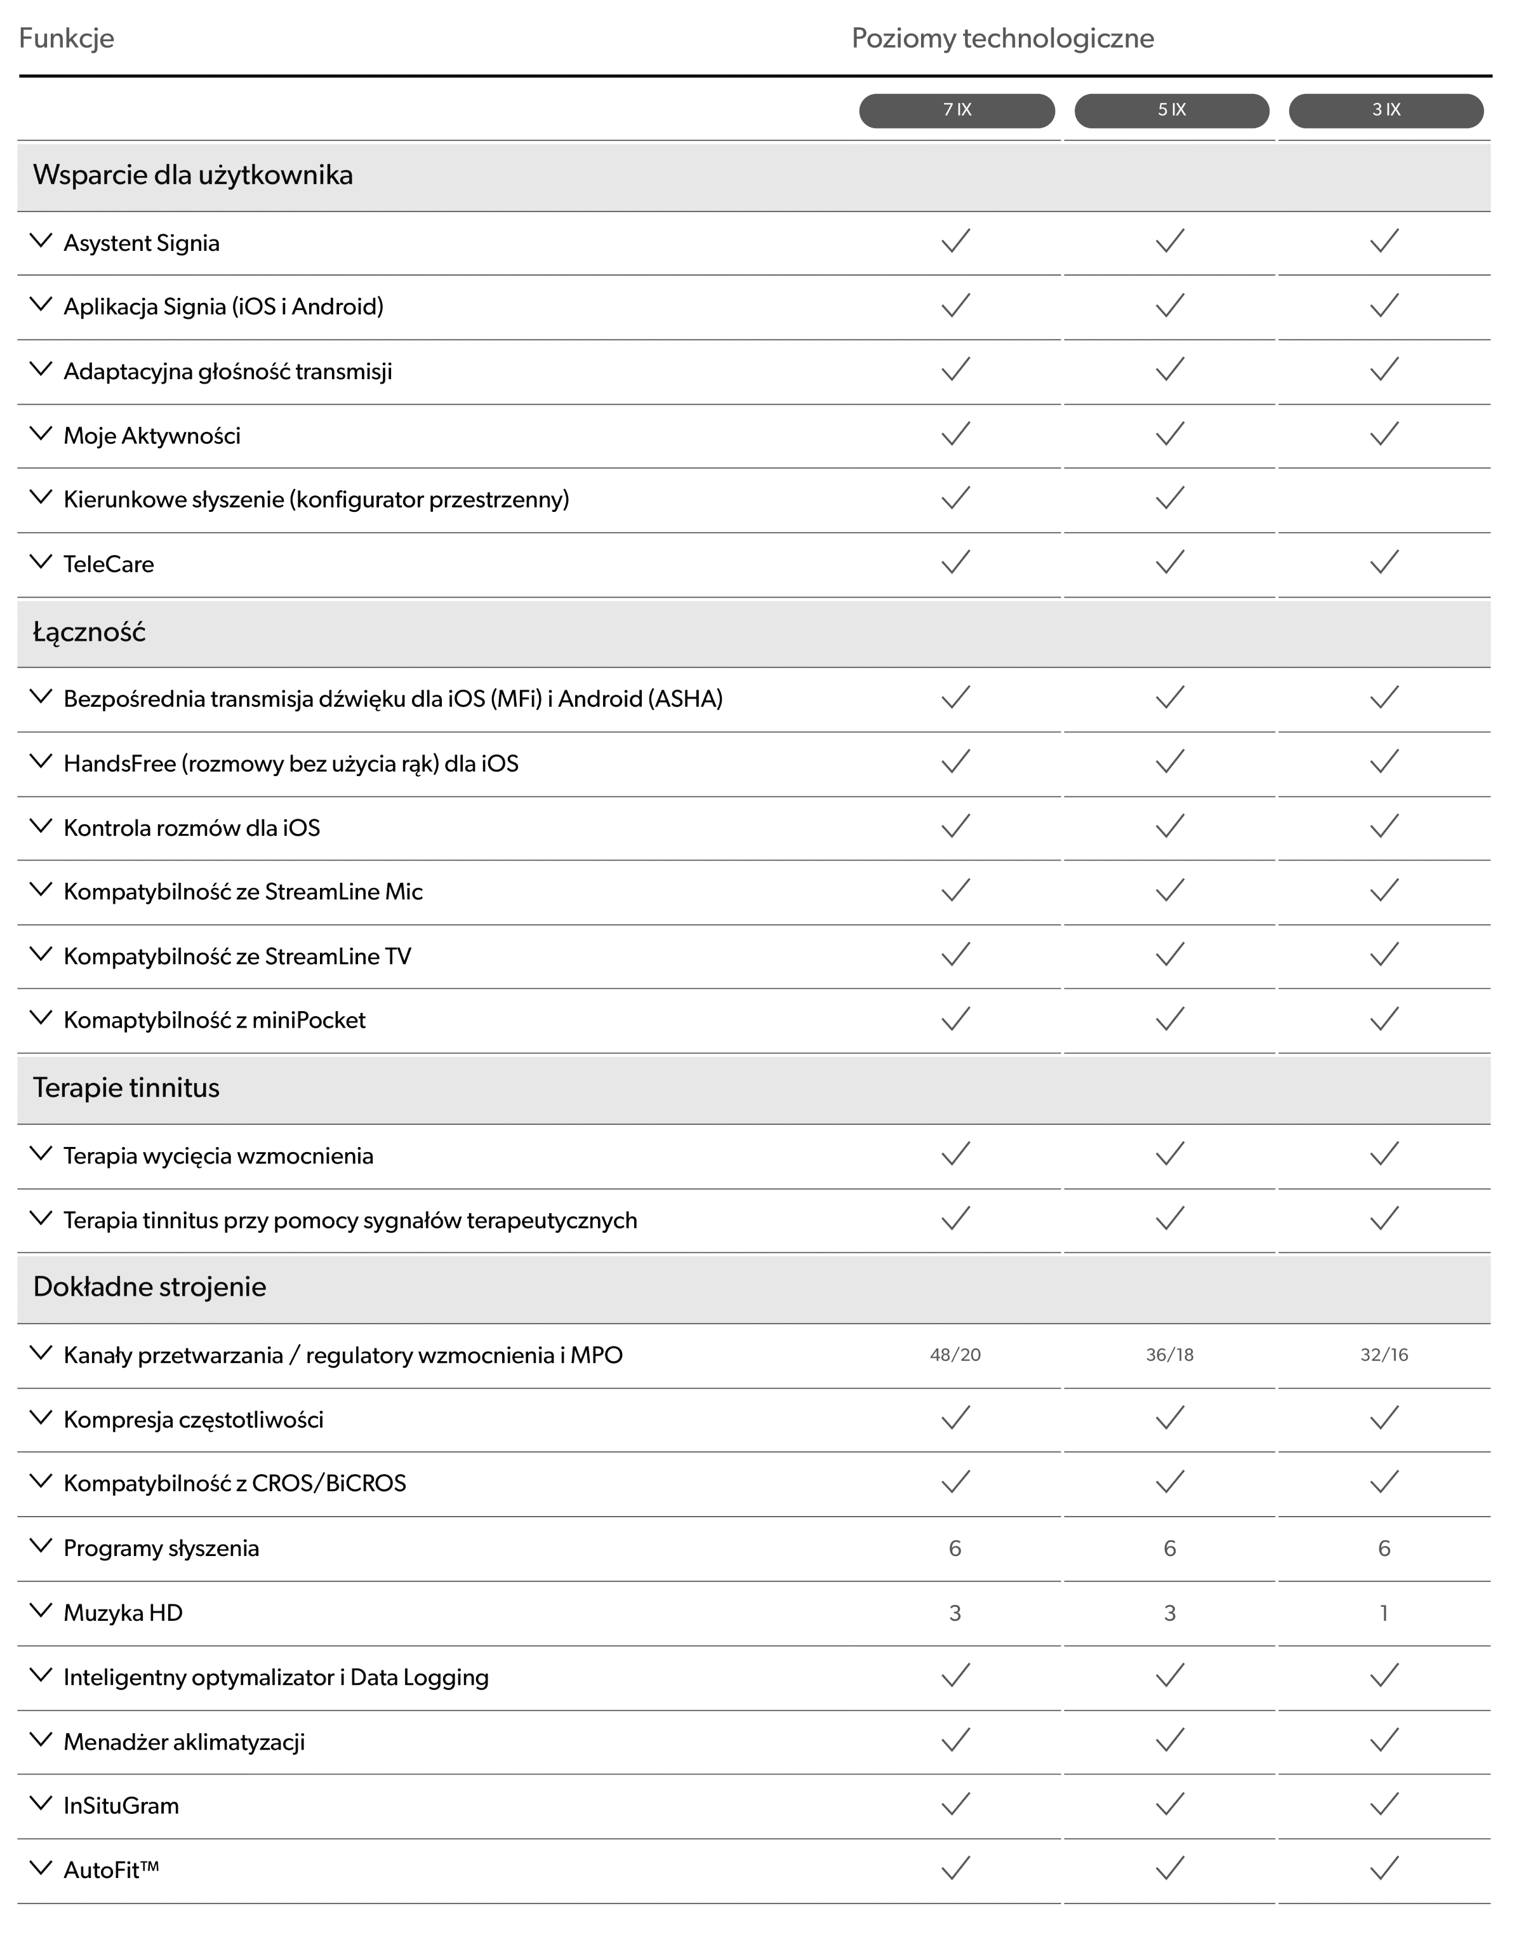Click the 48/20 channels value
1514x1939 pixels.
[x=956, y=1355]
